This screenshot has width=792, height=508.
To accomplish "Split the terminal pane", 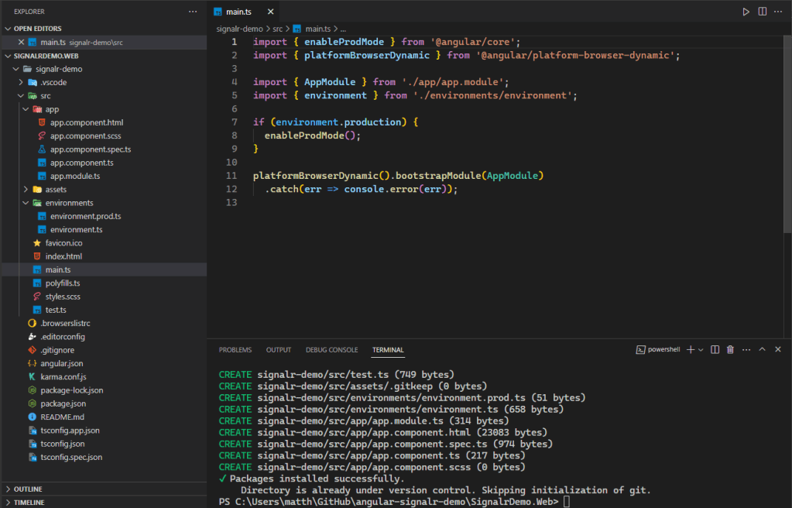I will point(715,350).
